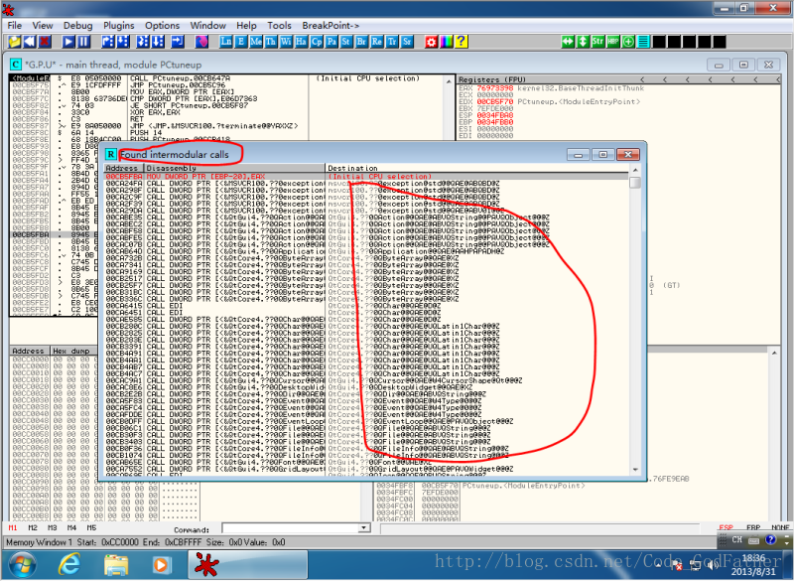
Task: Switch to memory window M2
Action: (x=33, y=527)
